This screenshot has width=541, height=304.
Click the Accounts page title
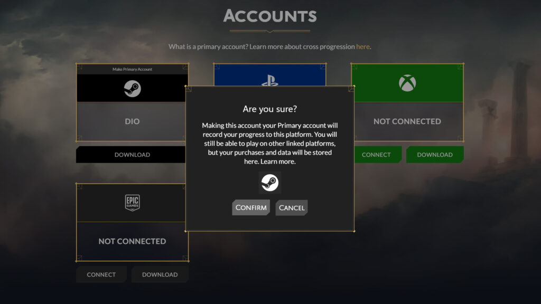coord(270,17)
